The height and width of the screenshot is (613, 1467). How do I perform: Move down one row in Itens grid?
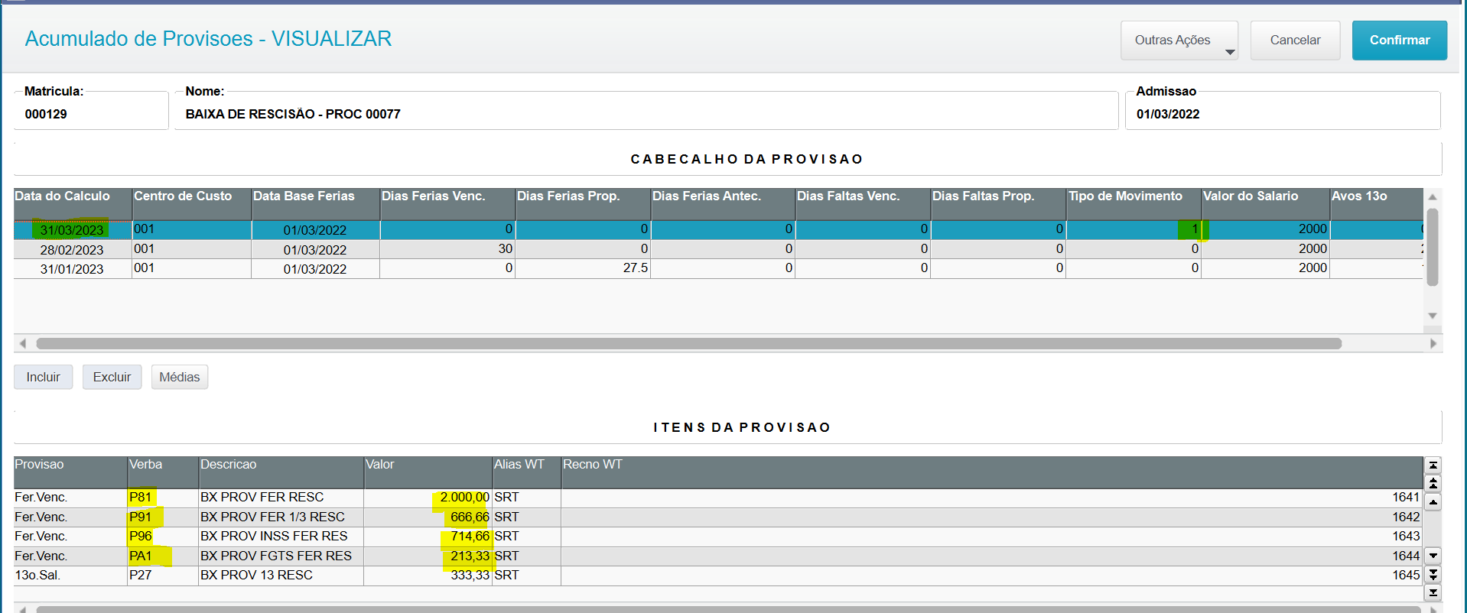1433,556
